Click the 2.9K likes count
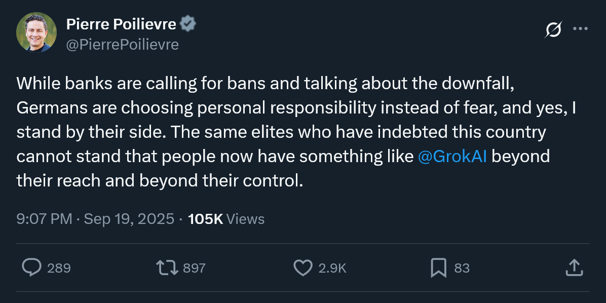The height and width of the screenshot is (303, 606). click(x=332, y=268)
